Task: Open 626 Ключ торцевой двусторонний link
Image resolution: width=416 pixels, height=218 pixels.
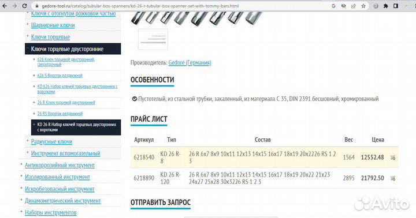Action: (x=66, y=62)
